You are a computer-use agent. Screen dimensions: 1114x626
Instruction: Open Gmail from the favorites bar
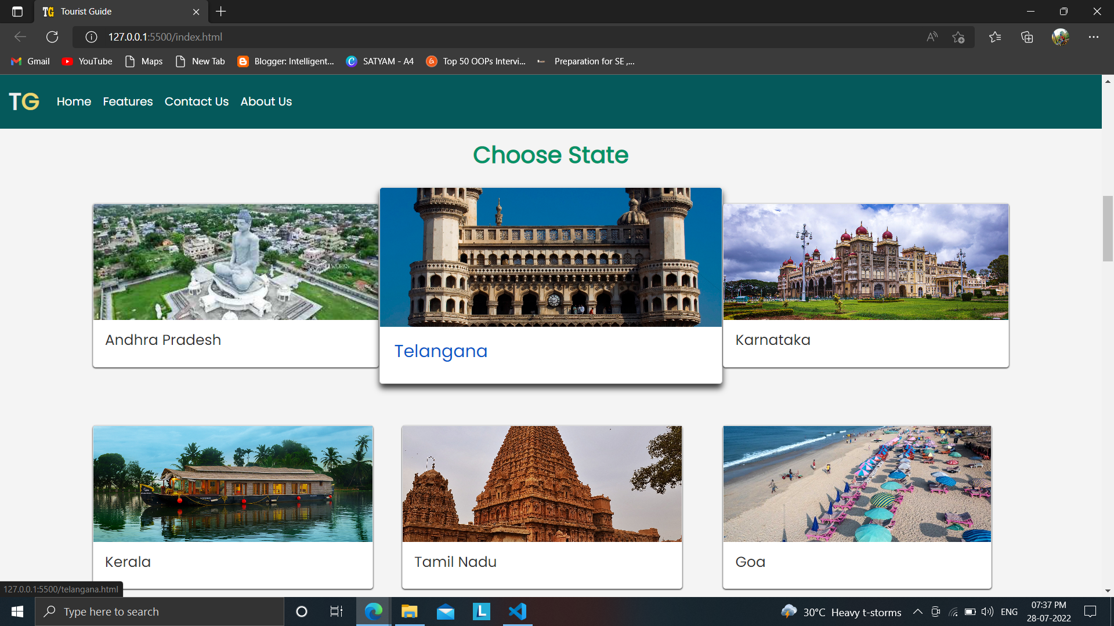tap(29, 61)
